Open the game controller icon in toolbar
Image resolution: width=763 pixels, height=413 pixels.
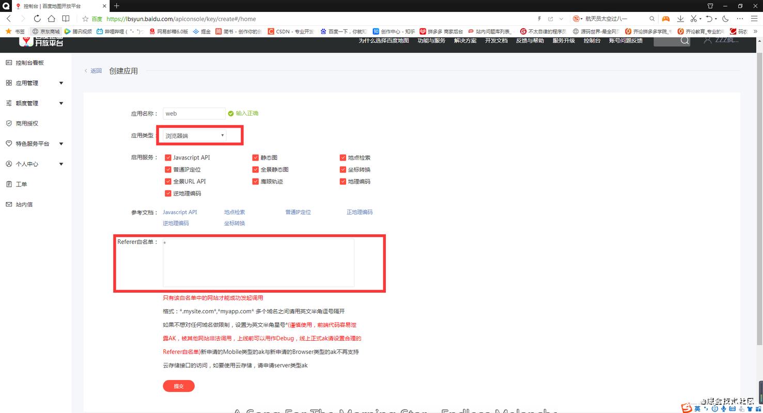coord(666,19)
